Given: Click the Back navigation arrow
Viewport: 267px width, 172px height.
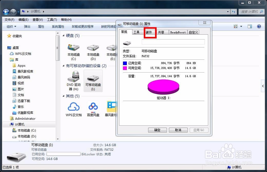Looking at the screenshot, I should [x=6, y=12].
